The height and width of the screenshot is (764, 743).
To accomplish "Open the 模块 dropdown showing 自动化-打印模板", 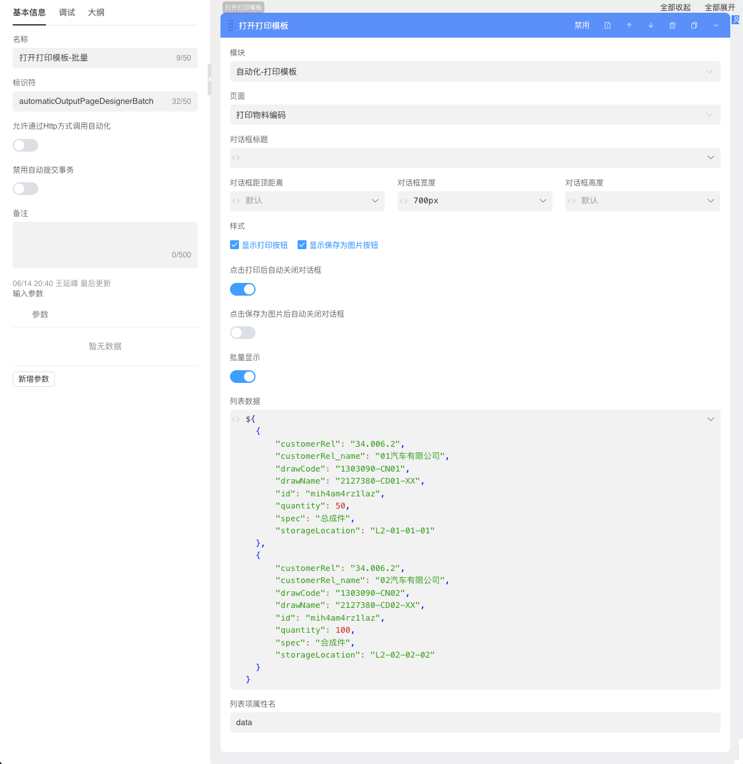I will point(475,71).
